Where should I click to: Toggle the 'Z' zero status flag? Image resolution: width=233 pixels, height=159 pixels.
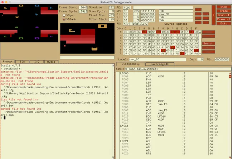tap(143, 24)
